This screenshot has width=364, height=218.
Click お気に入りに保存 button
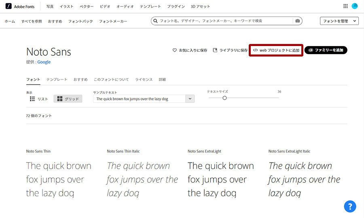click(x=190, y=50)
